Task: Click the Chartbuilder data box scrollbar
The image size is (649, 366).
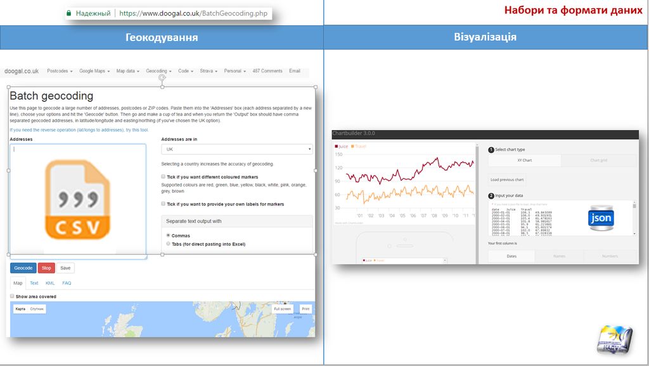Action: 634,218
